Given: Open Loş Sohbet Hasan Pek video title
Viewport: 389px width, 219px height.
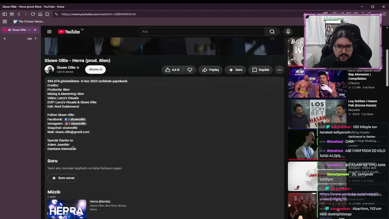Looking at the screenshot, I should [x=363, y=103].
